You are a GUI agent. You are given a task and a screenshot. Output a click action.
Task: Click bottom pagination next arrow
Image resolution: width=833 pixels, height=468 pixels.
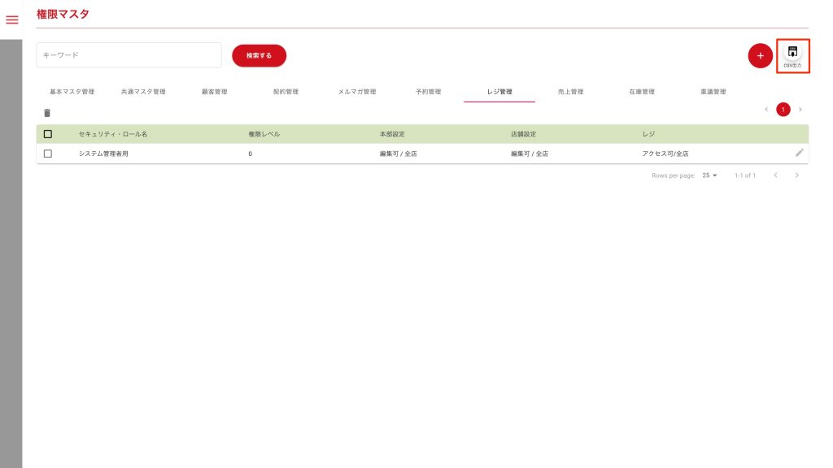pyautogui.click(x=797, y=175)
